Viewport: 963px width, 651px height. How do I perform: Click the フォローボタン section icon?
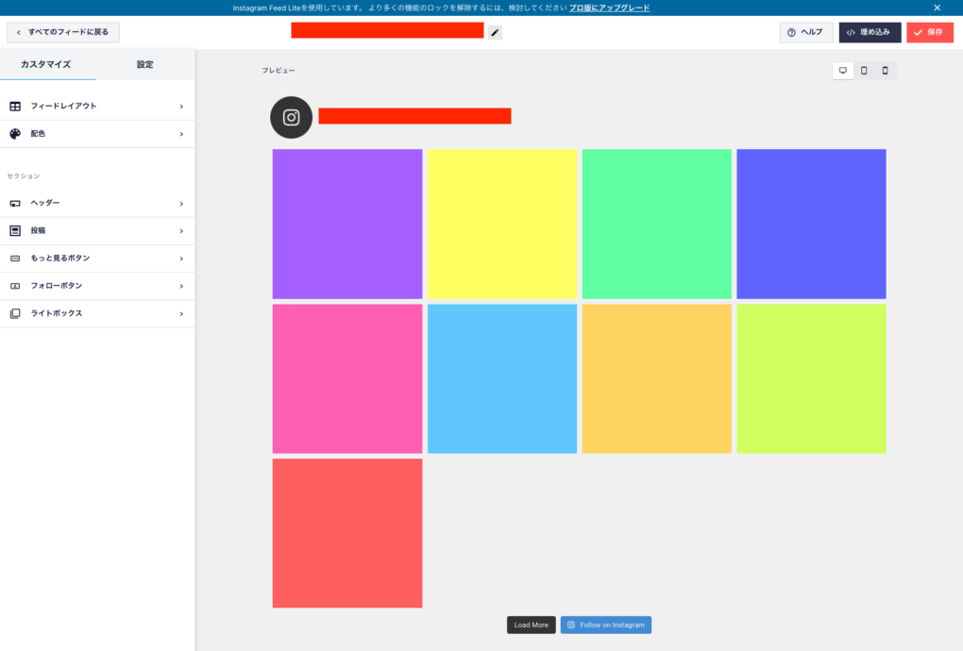(x=14, y=285)
